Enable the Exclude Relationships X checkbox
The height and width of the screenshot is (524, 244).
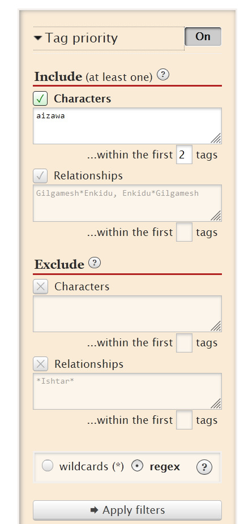(40, 364)
